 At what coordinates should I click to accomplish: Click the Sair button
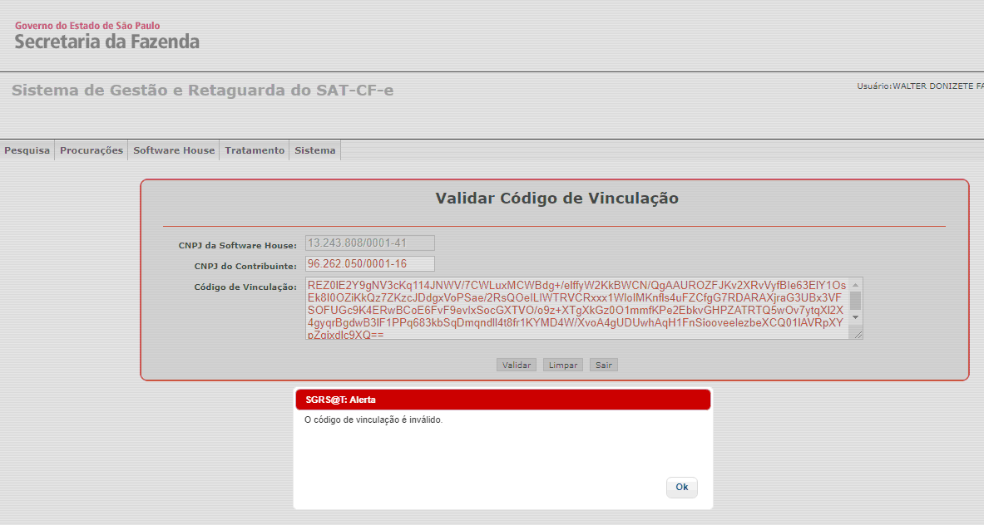click(604, 366)
